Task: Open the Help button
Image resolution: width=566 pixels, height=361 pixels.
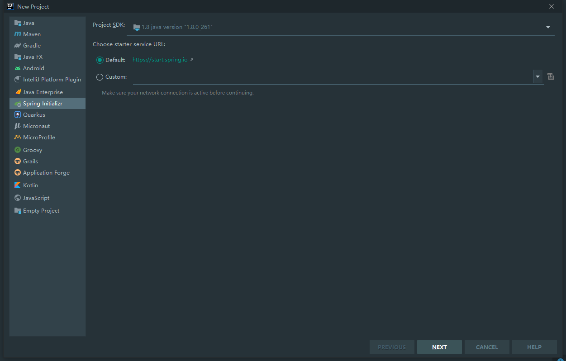Action: click(x=534, y=347)
